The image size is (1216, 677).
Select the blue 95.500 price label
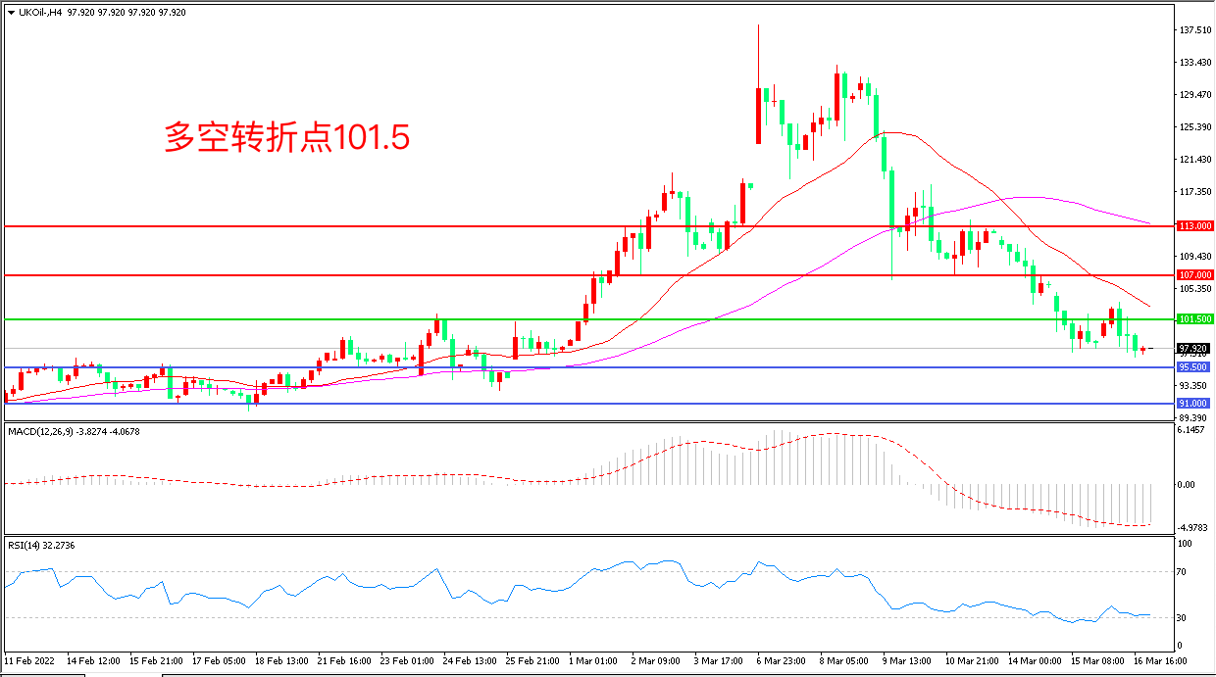1192,367
